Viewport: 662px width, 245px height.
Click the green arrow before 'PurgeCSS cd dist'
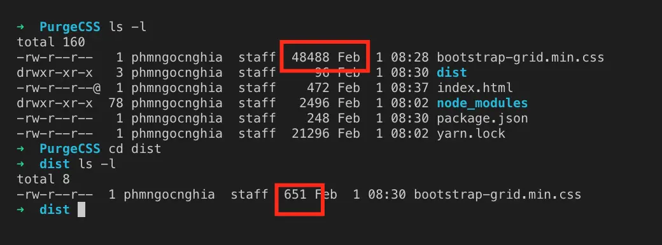click(x=20, y=149)
